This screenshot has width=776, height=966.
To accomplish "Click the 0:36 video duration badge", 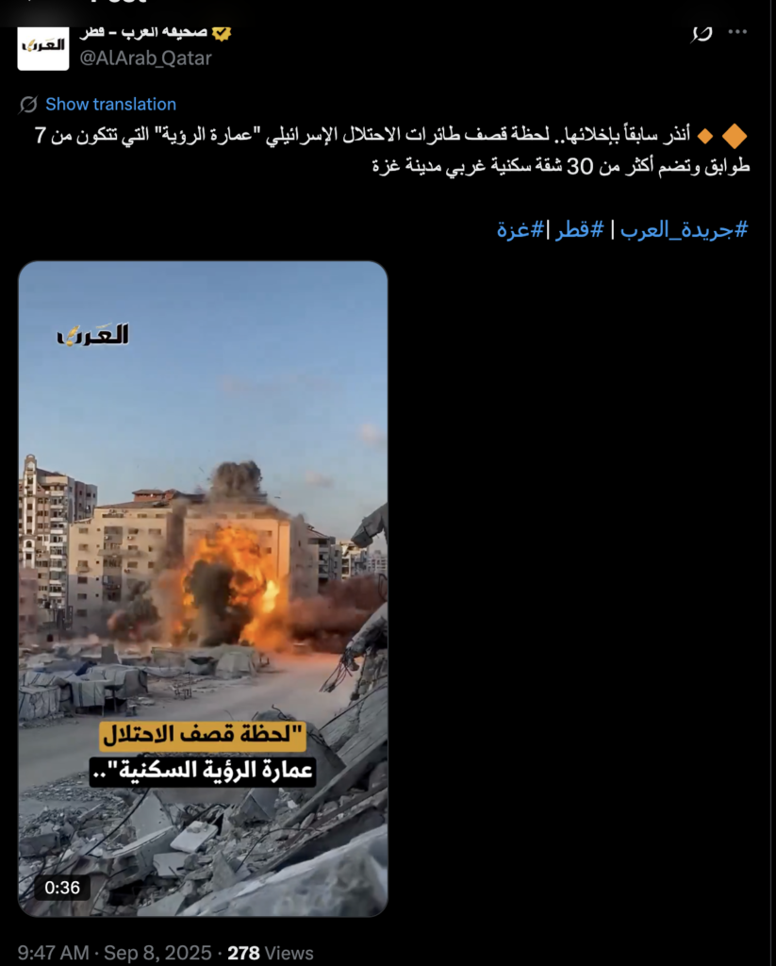I will [61, 888].
